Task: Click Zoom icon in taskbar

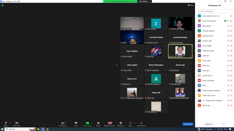Action: 43,129
